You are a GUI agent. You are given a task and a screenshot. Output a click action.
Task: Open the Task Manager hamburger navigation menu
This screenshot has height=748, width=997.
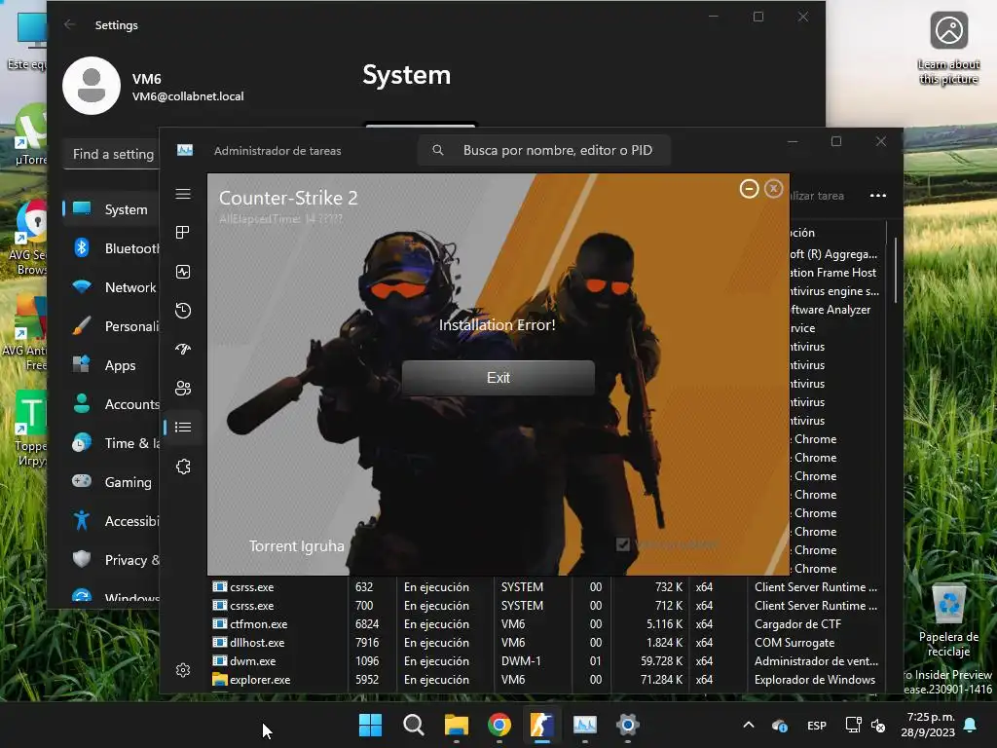(x=183, y=194)
